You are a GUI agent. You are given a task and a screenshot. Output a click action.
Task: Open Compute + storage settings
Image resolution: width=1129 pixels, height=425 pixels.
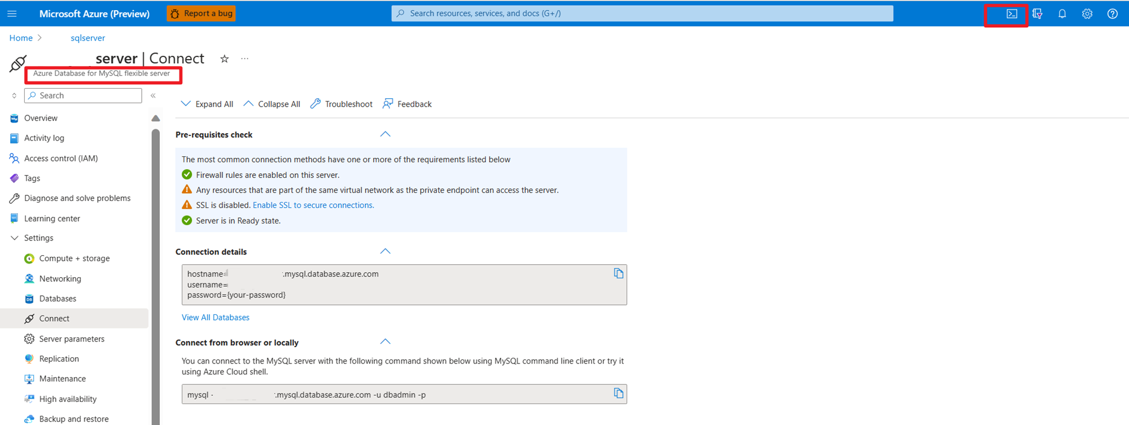click(75, 258)
